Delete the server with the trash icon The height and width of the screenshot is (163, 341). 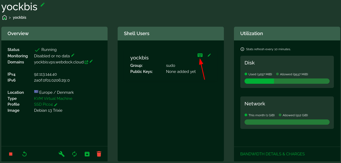99,154
